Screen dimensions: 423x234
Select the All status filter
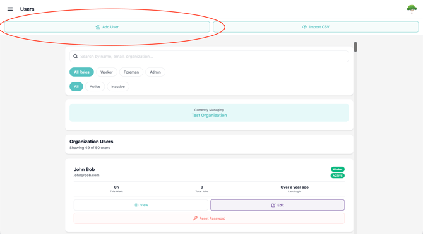pos(76,87)
